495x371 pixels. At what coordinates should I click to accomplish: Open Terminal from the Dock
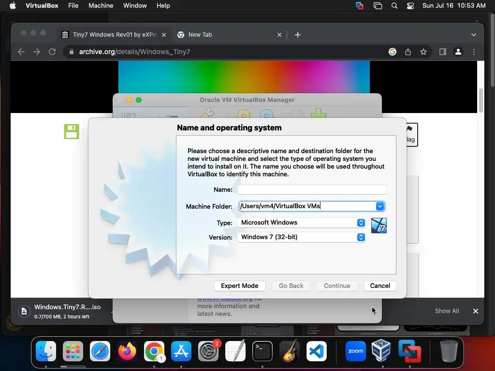pyautogui.click(x=262, y=351)
